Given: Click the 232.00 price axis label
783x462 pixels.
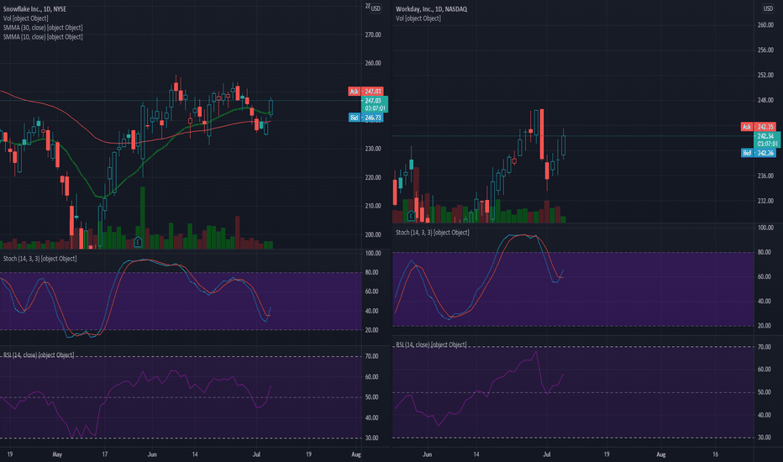Looking at the screenshot, I should [765, 201].
